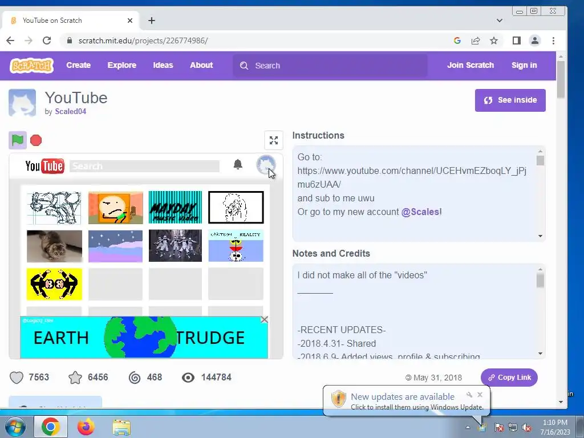The width and height of the screenshot is (584, 438).
Task: Focus the Scratch search field
Action: click(x=330, y=66)
